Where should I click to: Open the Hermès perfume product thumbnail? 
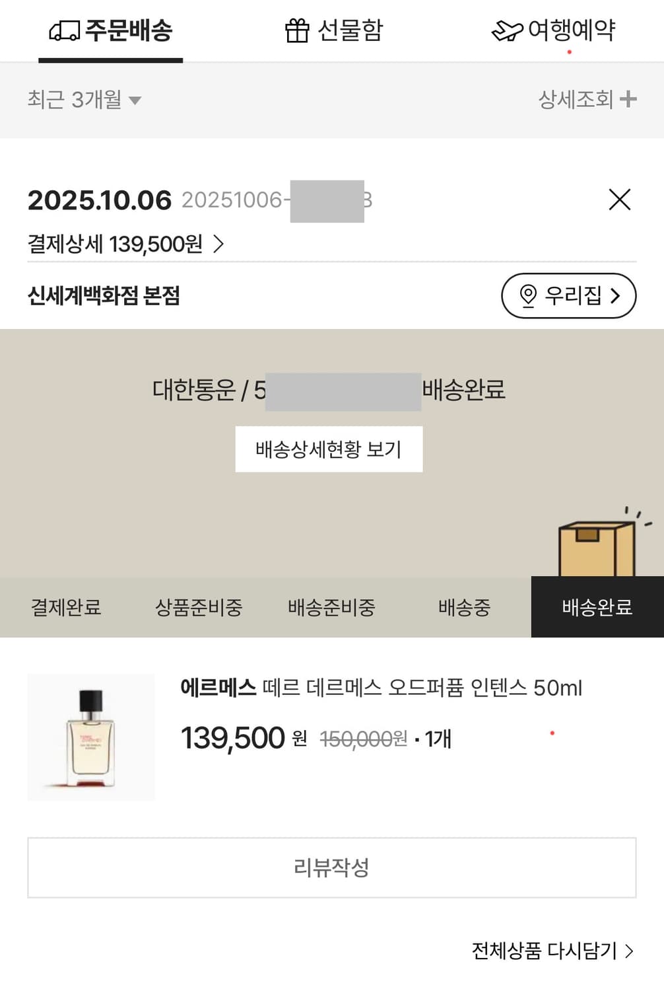tap(91, 737)
